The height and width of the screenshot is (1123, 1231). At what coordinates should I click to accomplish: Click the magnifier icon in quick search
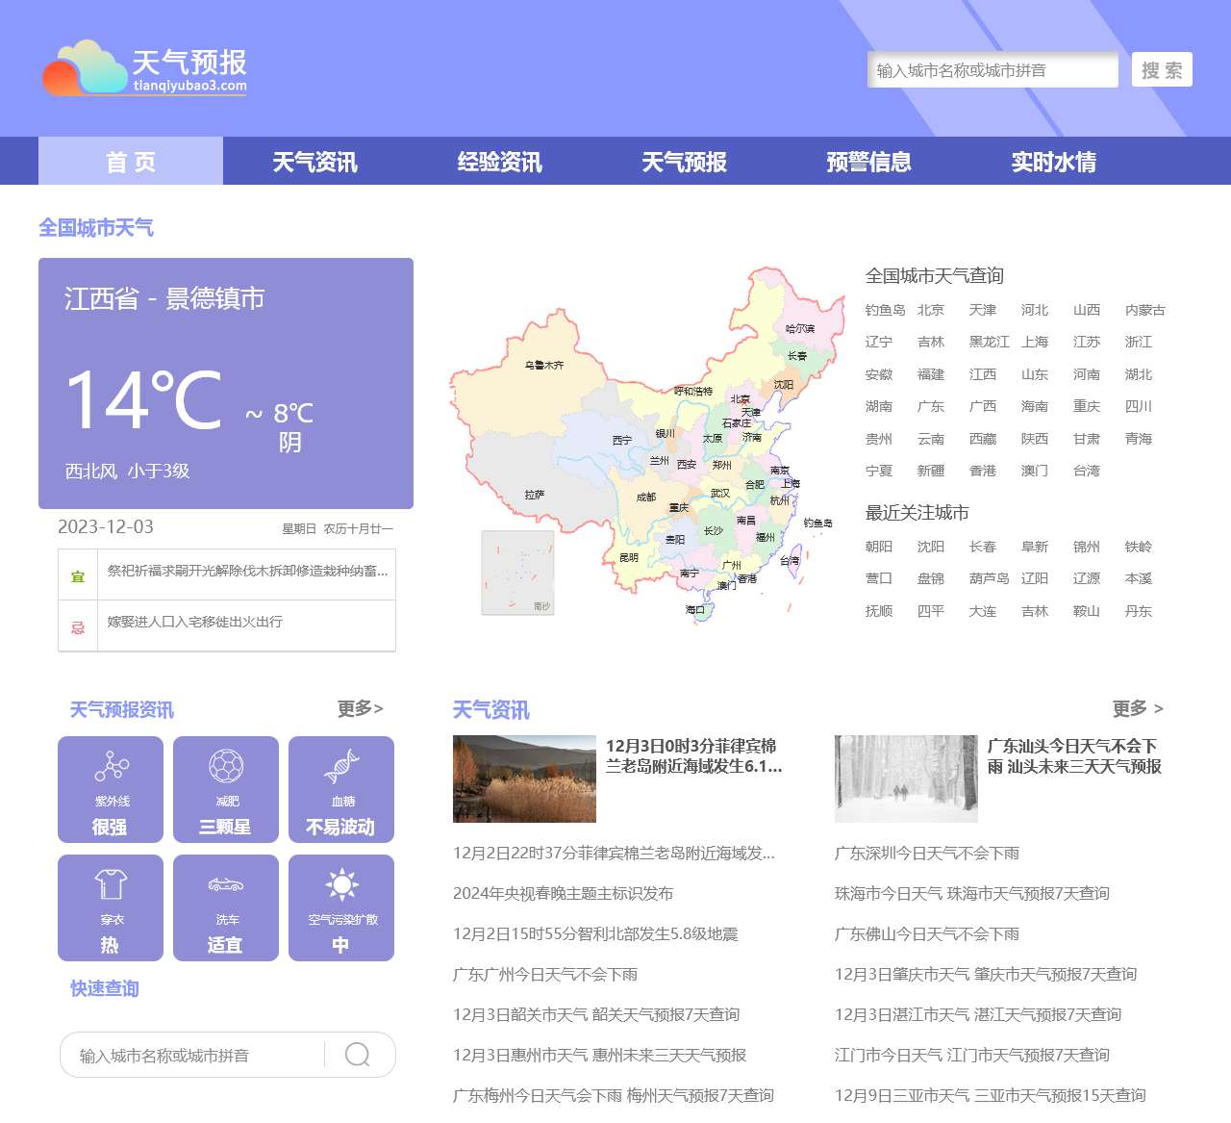tap(358, 1055)
